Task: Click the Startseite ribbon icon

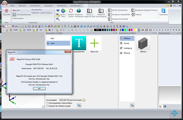Action: pyautogui.click(x=6, y=11)
